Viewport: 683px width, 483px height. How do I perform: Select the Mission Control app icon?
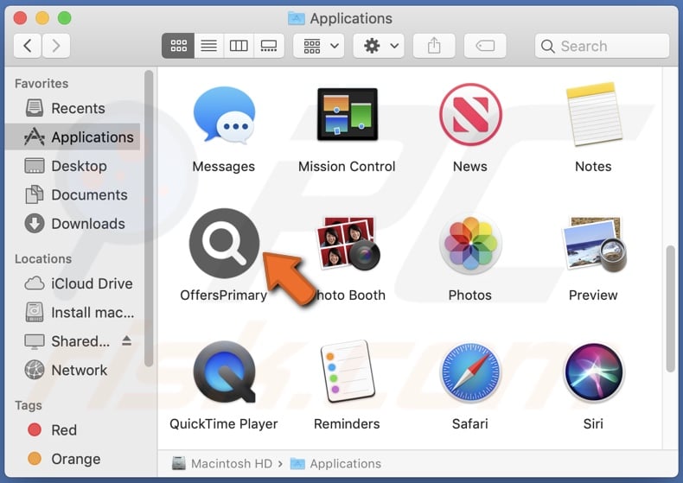(348, 114)
